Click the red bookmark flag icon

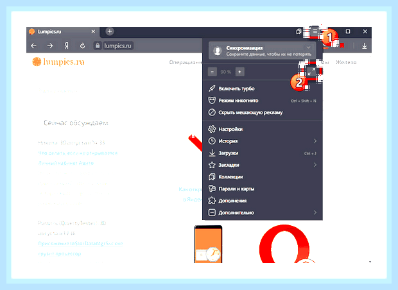point(342,46)
